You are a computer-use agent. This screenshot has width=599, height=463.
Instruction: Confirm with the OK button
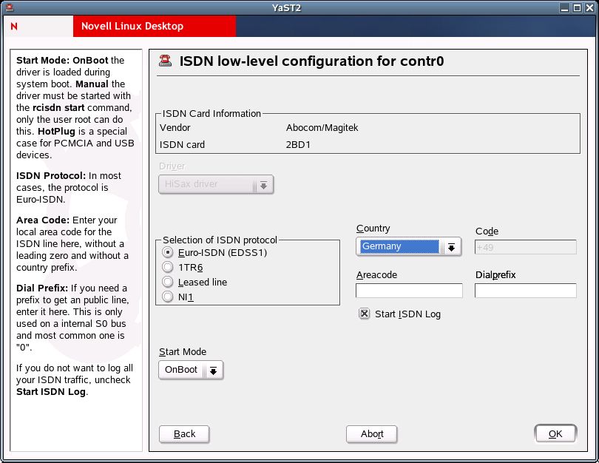pyautogui.click(x=555, y=434)
